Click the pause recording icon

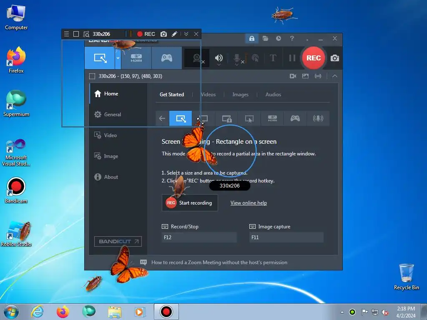coord(292,58)
